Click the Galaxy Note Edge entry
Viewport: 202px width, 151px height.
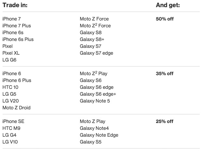tap(99, 135)
